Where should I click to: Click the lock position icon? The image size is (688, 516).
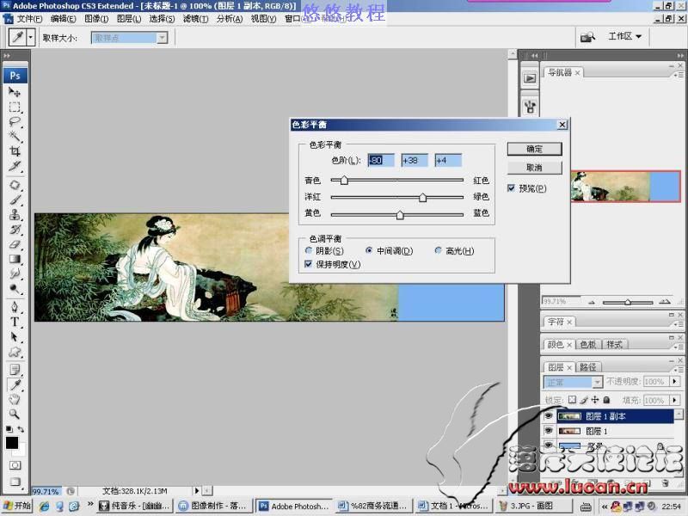pyautogui.click(x=595, y=400)
